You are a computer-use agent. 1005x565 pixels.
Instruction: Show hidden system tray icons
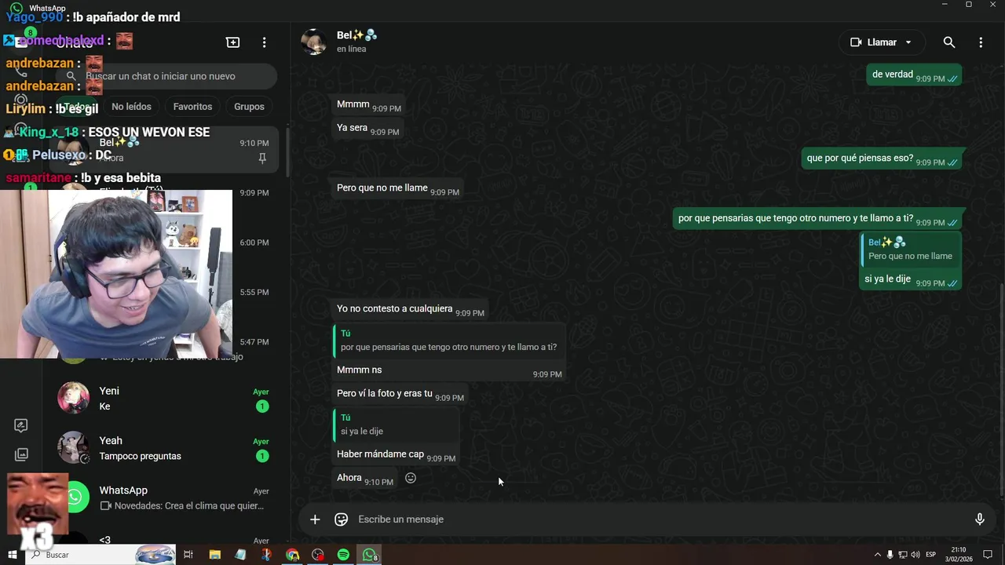pos(878,555)
